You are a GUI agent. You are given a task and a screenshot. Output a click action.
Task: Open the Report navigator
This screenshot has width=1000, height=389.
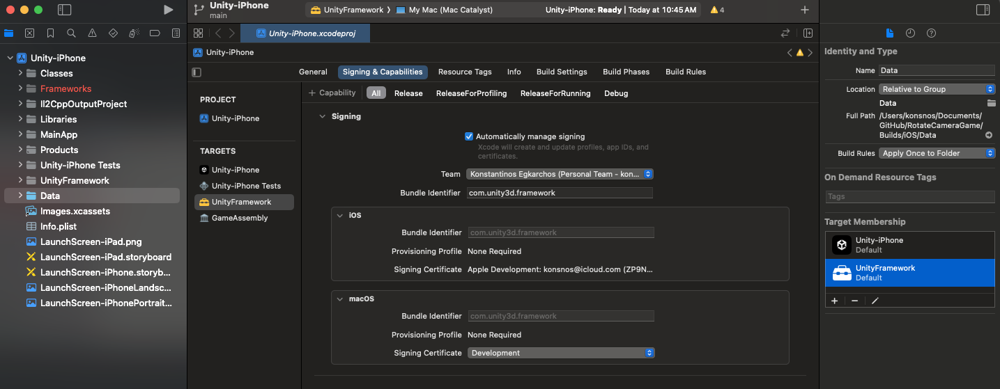click(x=176, y=33)
